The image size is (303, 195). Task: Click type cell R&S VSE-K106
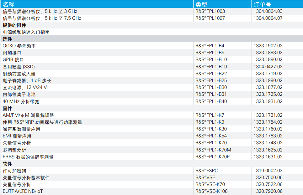point(211,192)
